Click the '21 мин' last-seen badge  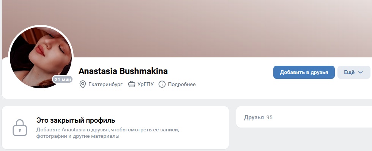[63, 80]
